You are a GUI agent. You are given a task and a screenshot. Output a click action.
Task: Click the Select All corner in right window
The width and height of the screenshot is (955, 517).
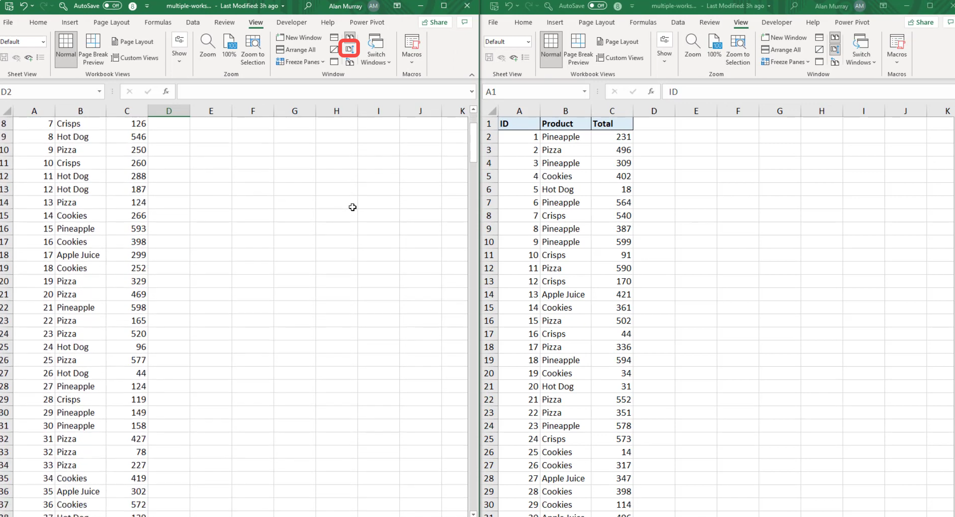(x=492, y=111)
